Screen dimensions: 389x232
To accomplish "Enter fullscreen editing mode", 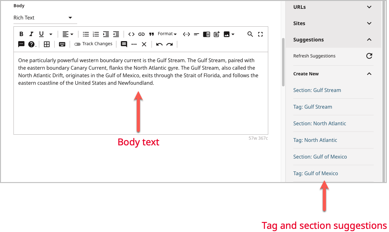I will (x=260, y=34).
